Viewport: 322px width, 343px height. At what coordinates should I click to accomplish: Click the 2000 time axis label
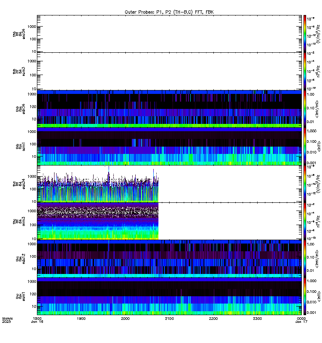point(125,319)
